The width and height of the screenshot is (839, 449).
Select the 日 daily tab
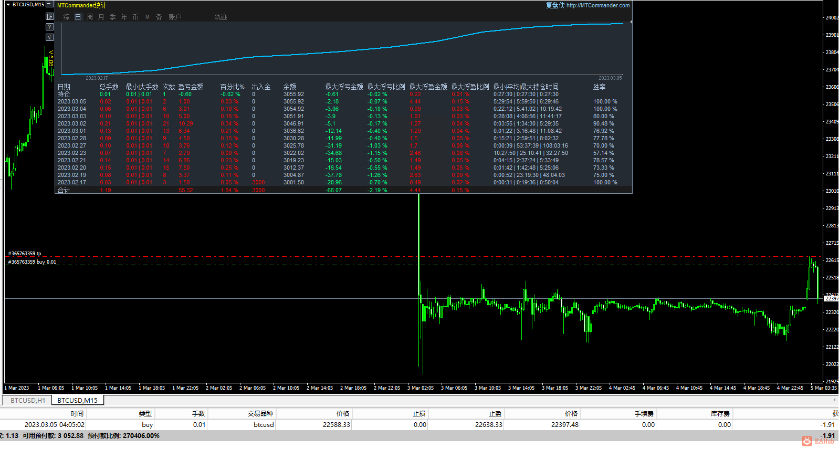tap(78, 17)
